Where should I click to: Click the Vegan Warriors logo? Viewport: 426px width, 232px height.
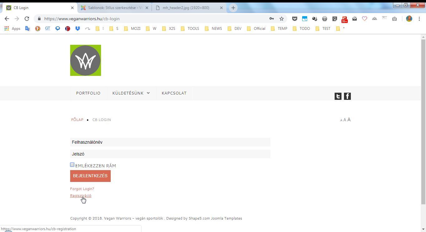coord(85,60)
